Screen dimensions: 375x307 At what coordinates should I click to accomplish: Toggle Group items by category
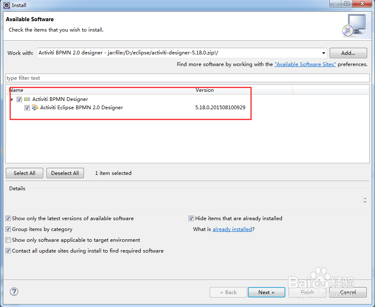coord(8,229)
